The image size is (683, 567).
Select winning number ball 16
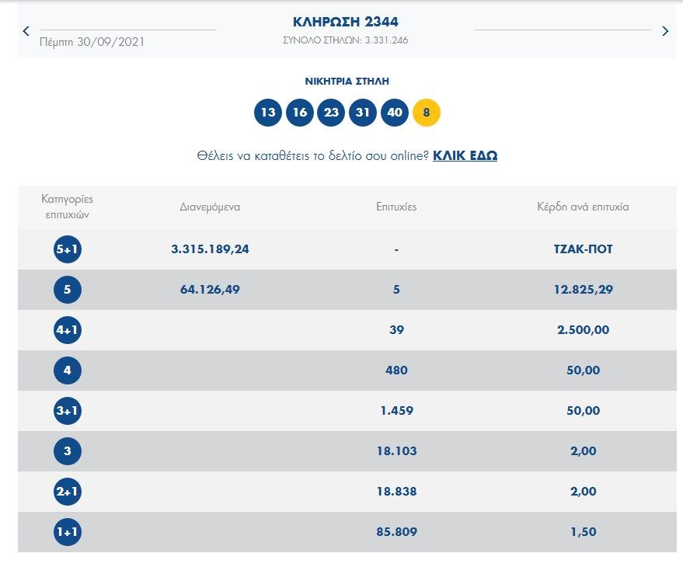[300, 113]
